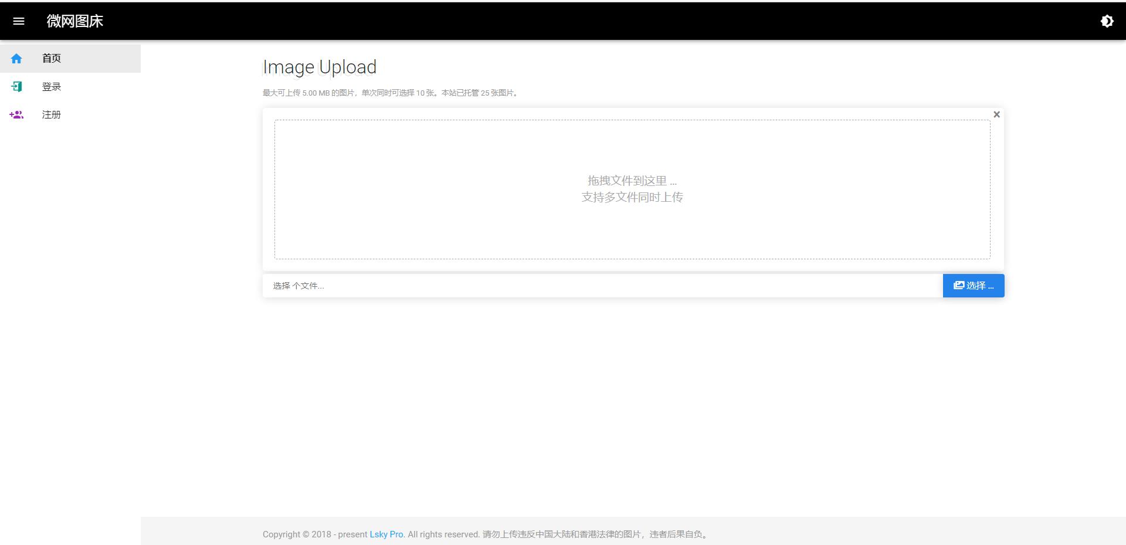Click the 最大可上传 5.00 MB upload limit text
Screen dimensions: 1126x545
391,93
